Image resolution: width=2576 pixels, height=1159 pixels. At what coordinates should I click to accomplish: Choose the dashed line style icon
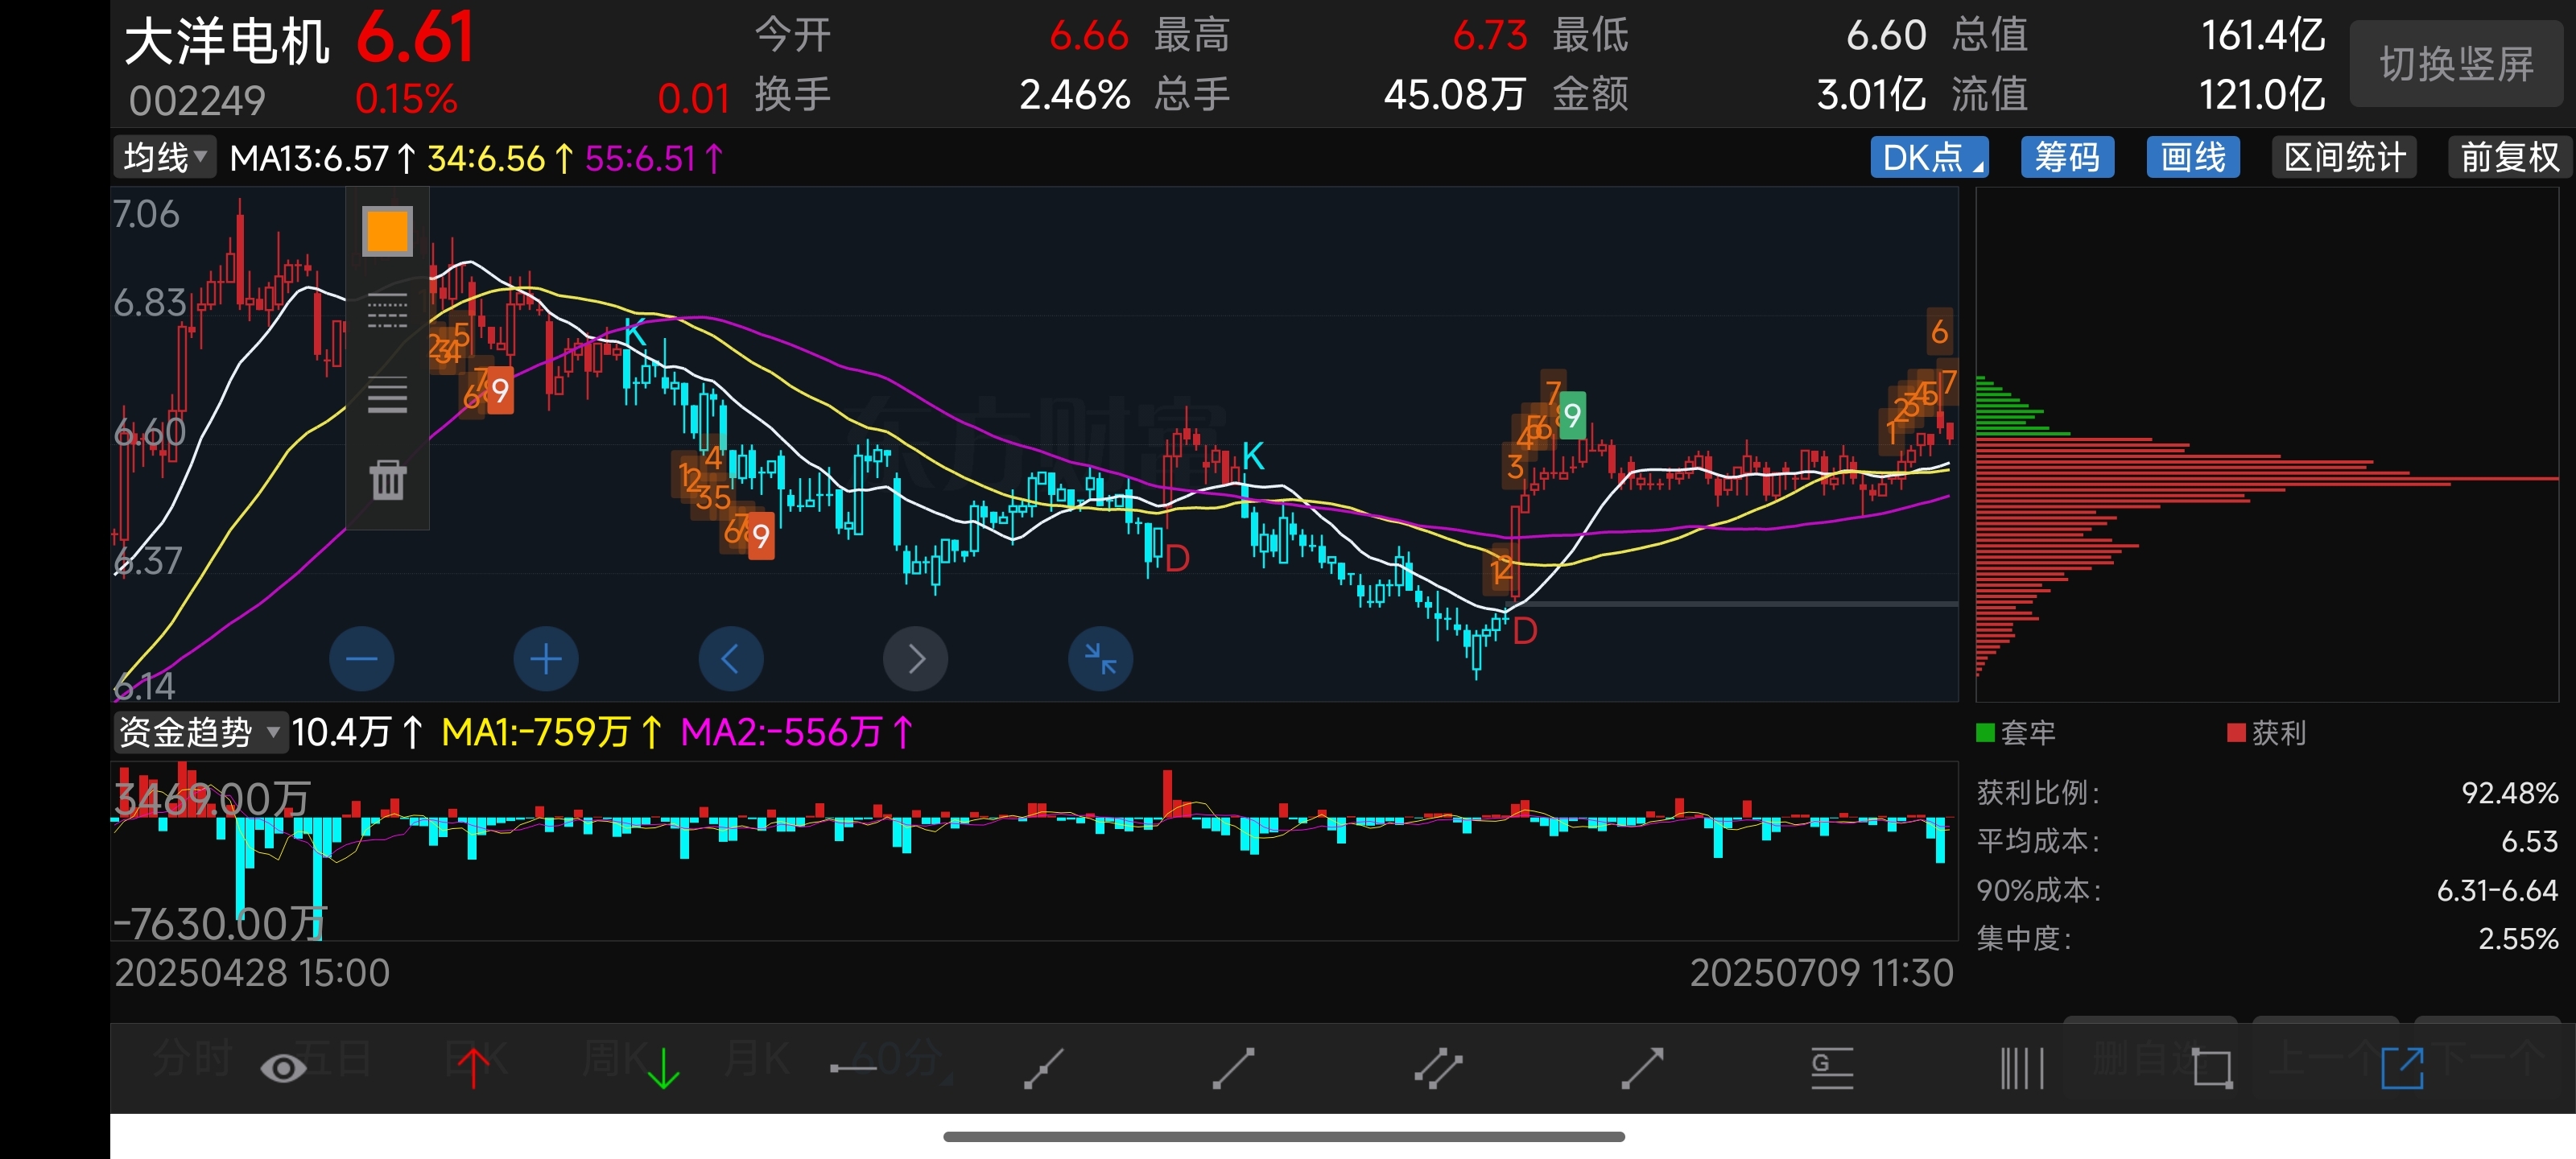387,312
